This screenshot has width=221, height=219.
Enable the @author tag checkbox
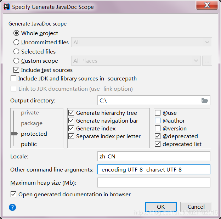click(158, 120)
